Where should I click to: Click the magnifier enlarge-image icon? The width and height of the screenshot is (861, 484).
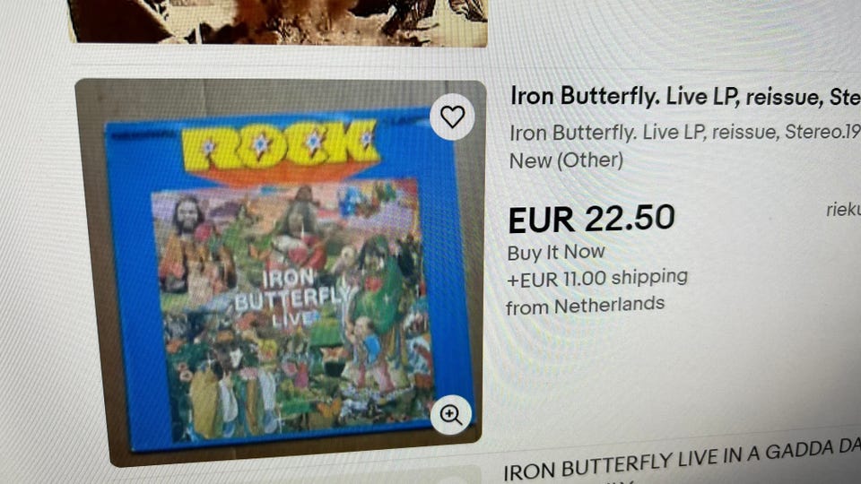pos(451,415)
